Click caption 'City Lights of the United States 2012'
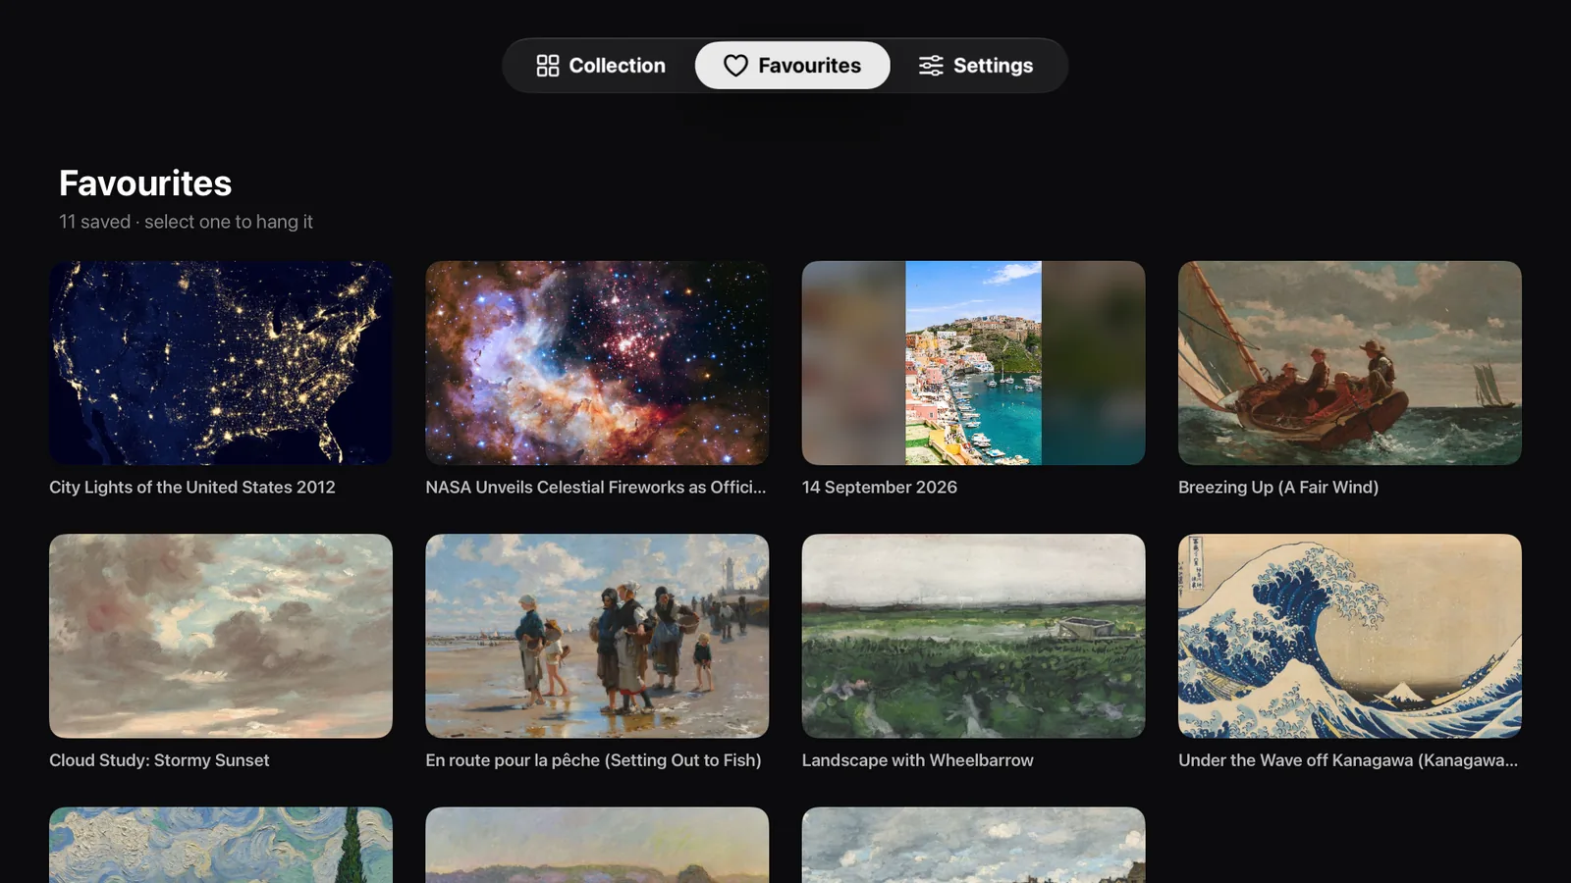The image size is (1571, 883). click(192, 488)
